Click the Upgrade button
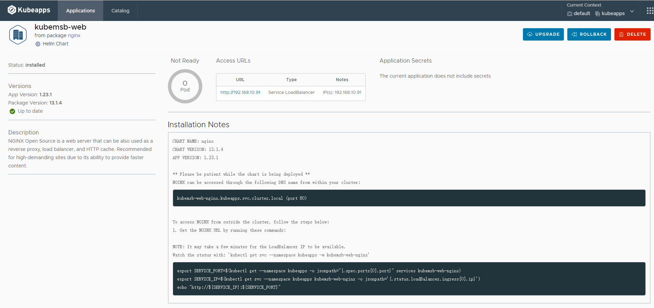Screen dimensions: 654x308 543,34
